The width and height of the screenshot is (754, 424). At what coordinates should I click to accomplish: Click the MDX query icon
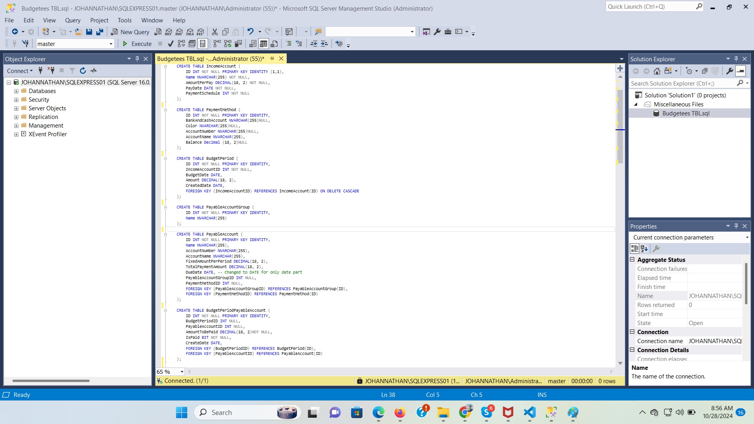[168, 32]
